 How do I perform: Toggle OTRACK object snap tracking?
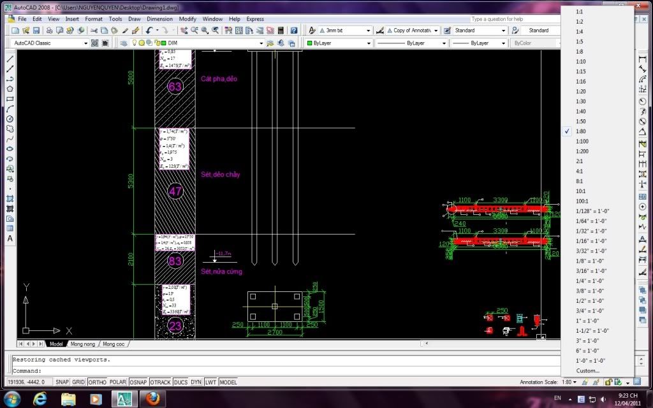click(x=160, y=382)
